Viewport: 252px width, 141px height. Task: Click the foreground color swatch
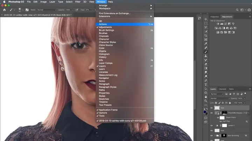click(205, 112)
